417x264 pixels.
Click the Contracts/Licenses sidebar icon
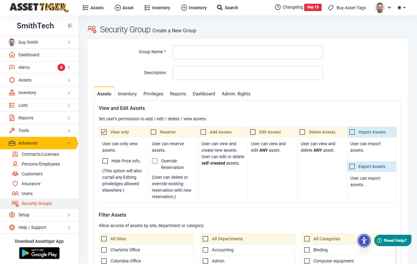tap(15, 154)
